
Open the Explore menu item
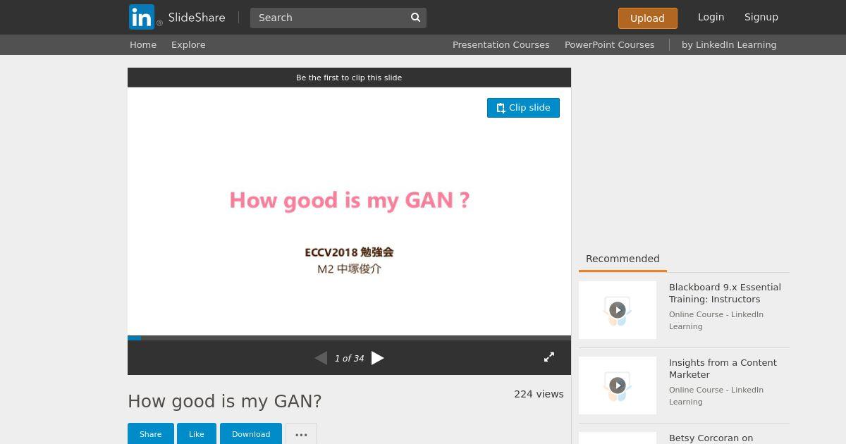[x=188, y=44]
